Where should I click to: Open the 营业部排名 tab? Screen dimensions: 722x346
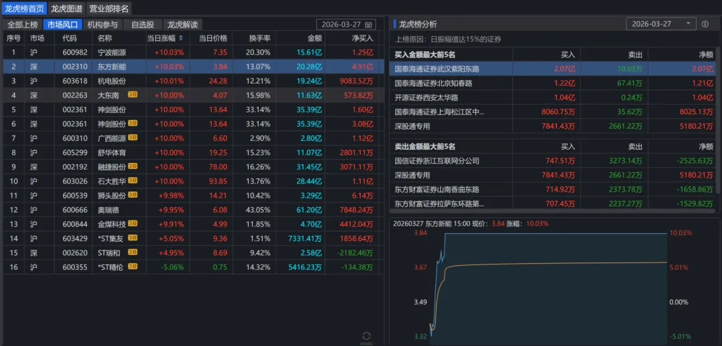pos(109,8)
